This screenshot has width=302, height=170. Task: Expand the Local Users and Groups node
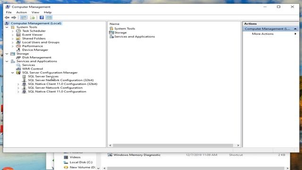click(x=13, y=42)
